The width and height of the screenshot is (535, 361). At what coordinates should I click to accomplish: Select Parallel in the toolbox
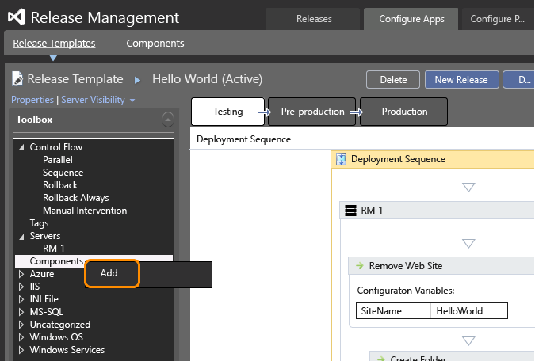tap(58, 160)
